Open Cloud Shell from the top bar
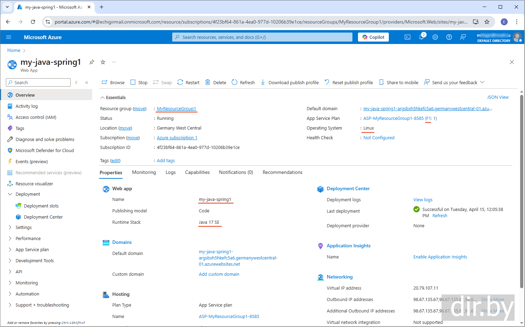 [x=408, y=37]
